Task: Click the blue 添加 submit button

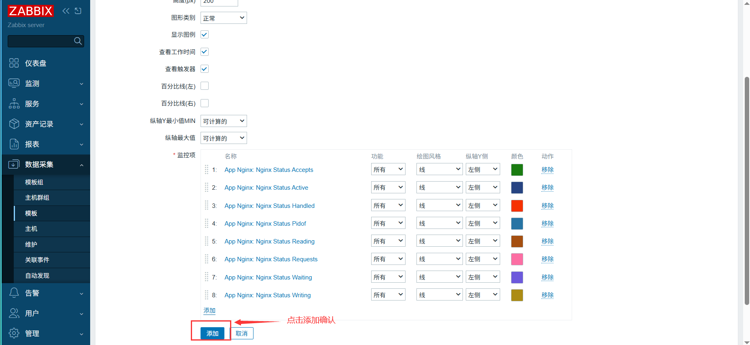Action: tap(212, 333)
